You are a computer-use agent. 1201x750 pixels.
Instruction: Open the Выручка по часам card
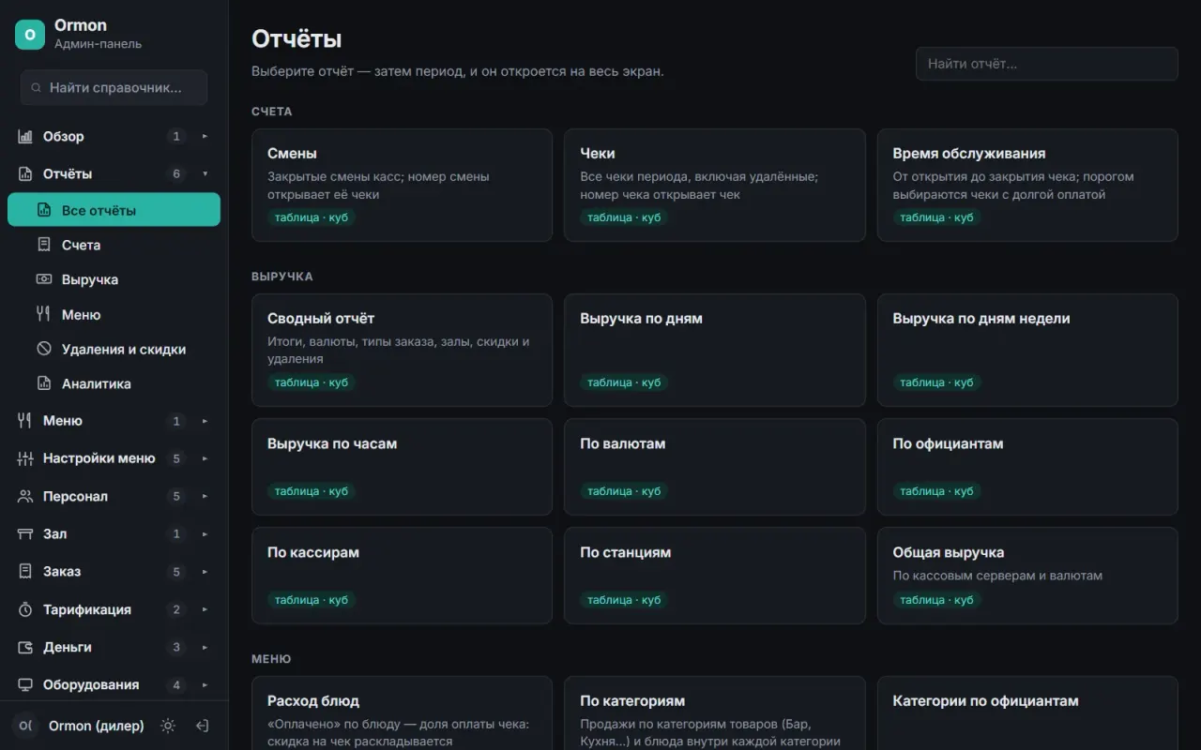pyautogui.click(x=402, y=467)
